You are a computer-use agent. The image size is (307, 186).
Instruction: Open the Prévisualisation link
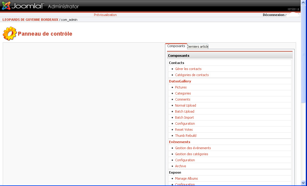(x=105, y=15)
